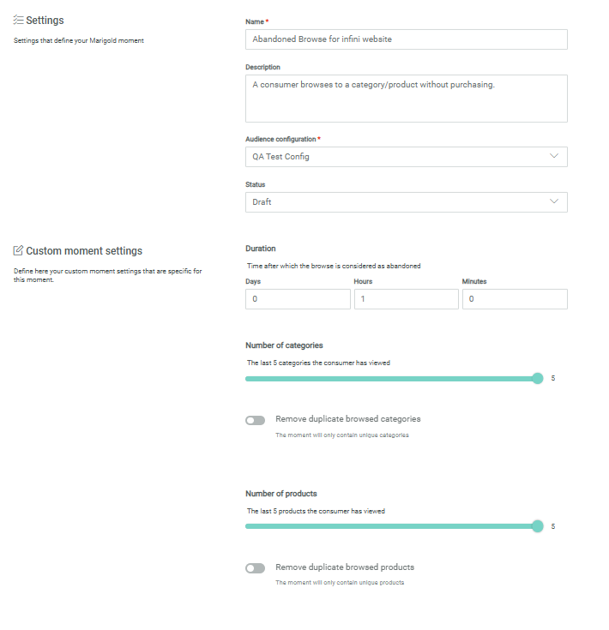Open the Audience configuration dropdown
Screen dimensions: 609x630
click(406, 157)
